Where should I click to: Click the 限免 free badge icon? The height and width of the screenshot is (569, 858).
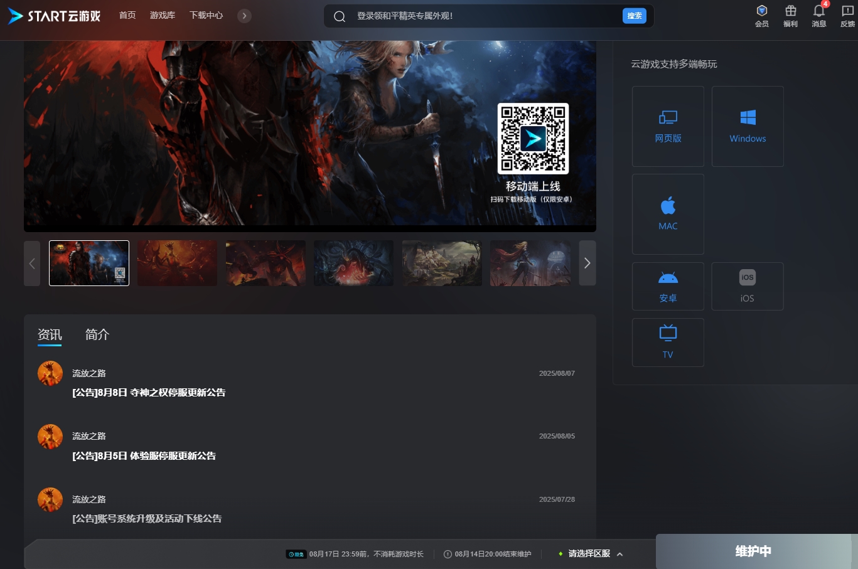tap(296, 555)
